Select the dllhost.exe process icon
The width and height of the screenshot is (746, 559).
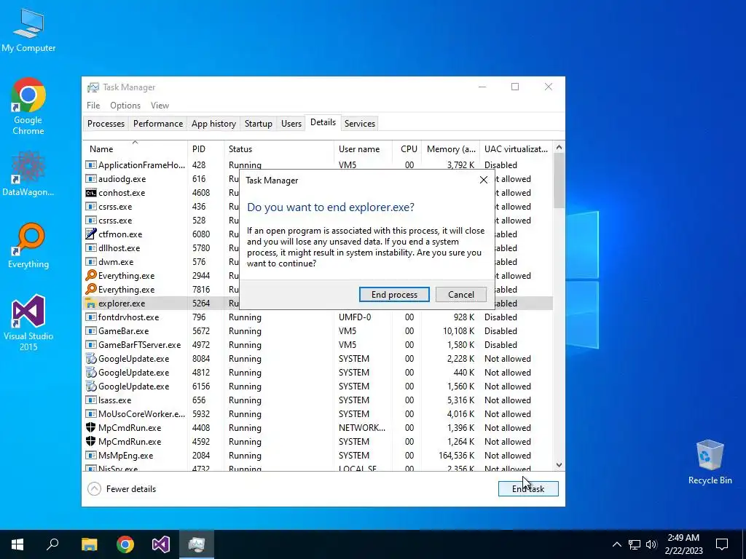click(91, 247)
